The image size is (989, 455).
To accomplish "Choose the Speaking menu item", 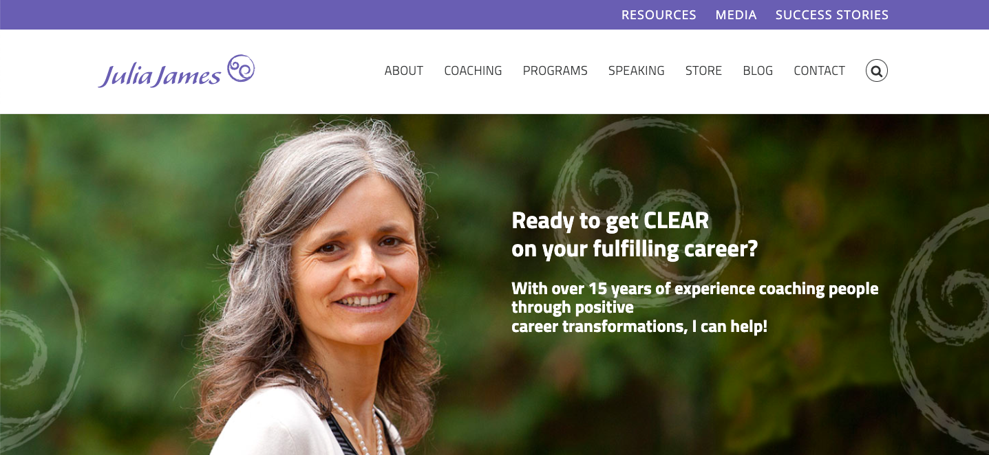I will point(636,71).
